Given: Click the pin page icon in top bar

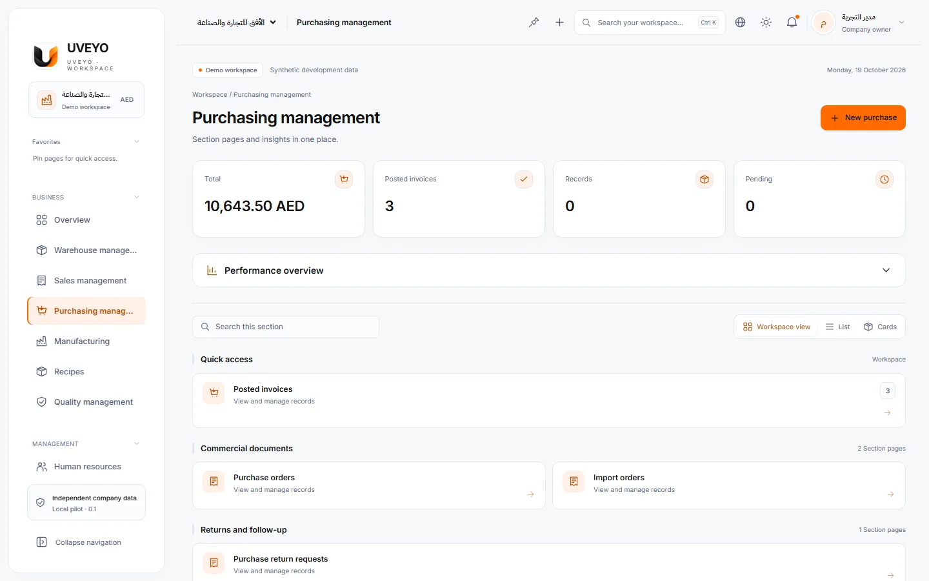Looking at the screenshot, I should point(534,23).
